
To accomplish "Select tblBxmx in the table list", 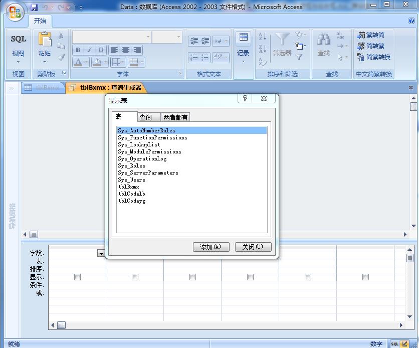I will tap(192, 187).
